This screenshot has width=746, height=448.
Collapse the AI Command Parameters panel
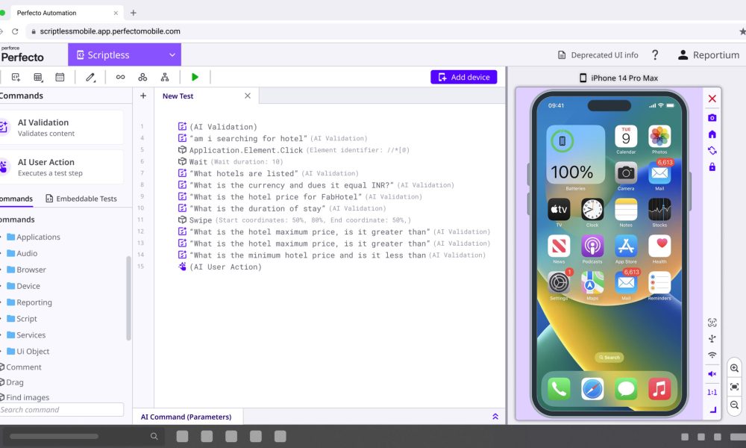(x=496, y=417)
